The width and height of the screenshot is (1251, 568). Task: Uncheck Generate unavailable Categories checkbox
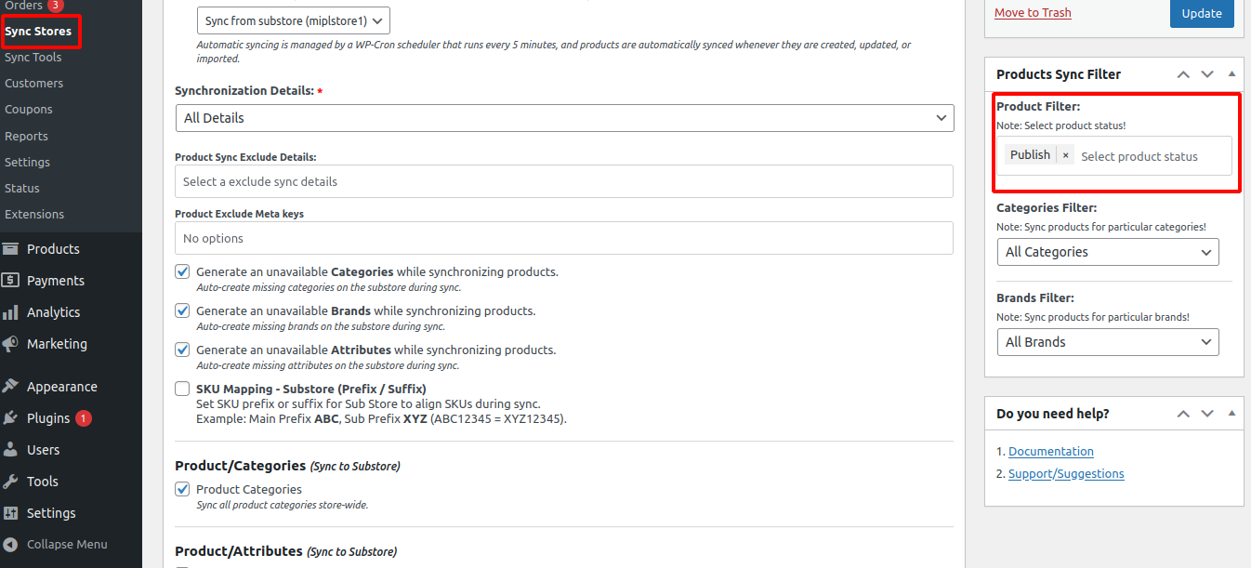pyautogui.click(x=182, y=272)
